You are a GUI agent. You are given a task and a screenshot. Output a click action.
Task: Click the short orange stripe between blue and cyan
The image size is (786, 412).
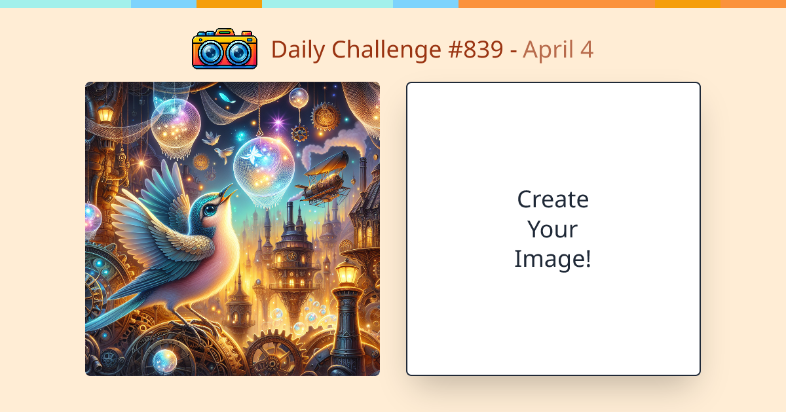(229, 4)
